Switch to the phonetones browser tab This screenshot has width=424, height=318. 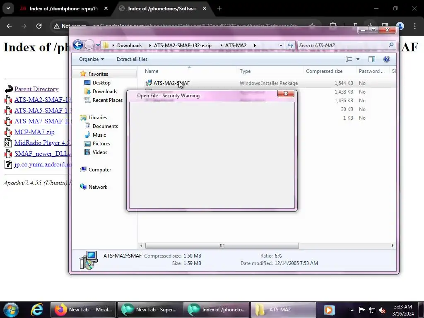[x=163, y=8]
